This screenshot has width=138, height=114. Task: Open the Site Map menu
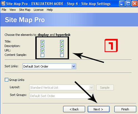(x=25, y=10)
